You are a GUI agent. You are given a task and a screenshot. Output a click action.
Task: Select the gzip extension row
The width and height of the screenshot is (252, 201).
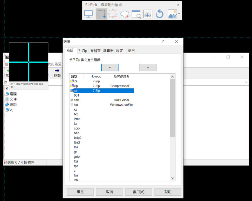[102, 157]
